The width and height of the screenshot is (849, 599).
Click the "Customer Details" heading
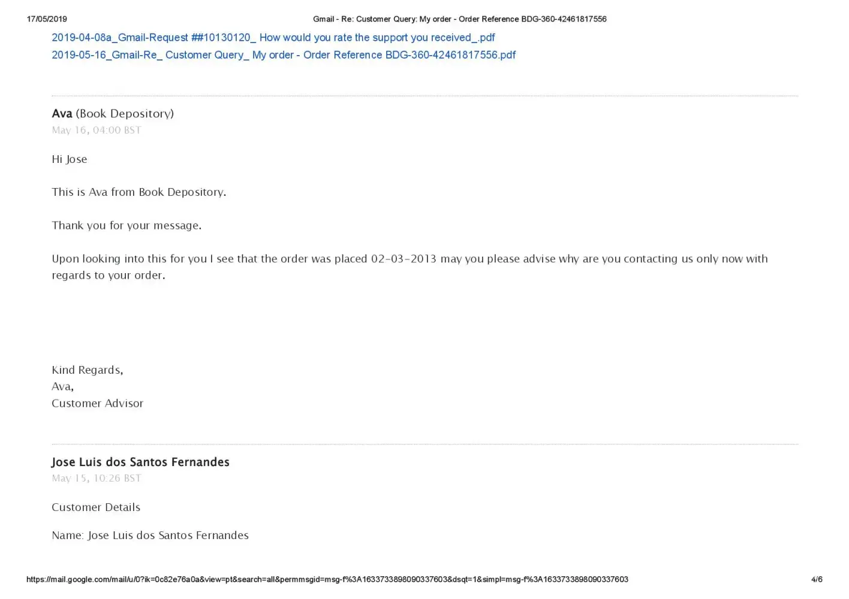pos(96,507)
